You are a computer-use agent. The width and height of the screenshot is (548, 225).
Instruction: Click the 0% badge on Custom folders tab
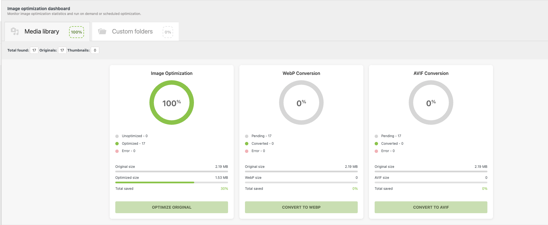click(168, 32)
